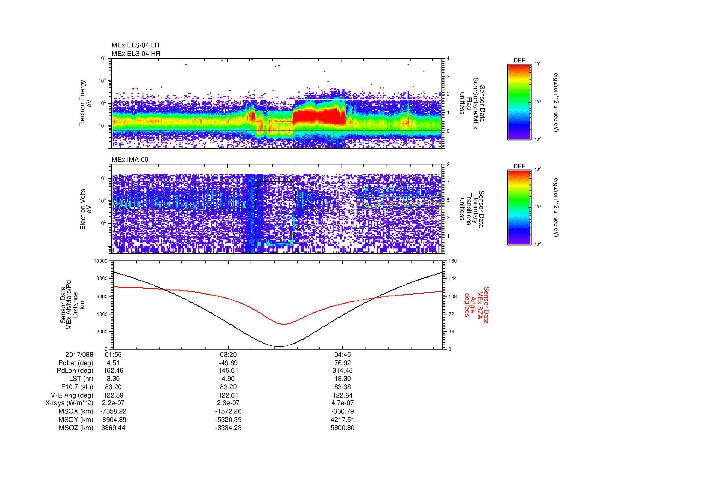Viewport: 702px width, 496px height.
Task: Click the 'MEx IMA-00' panel title
Action: [x=130, y=160]
